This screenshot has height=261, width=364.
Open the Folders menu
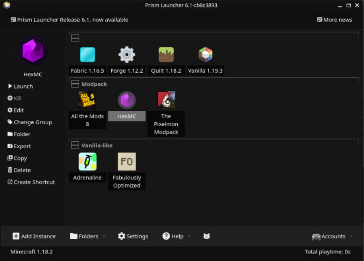pyautogui.click(x=84, y=236)
